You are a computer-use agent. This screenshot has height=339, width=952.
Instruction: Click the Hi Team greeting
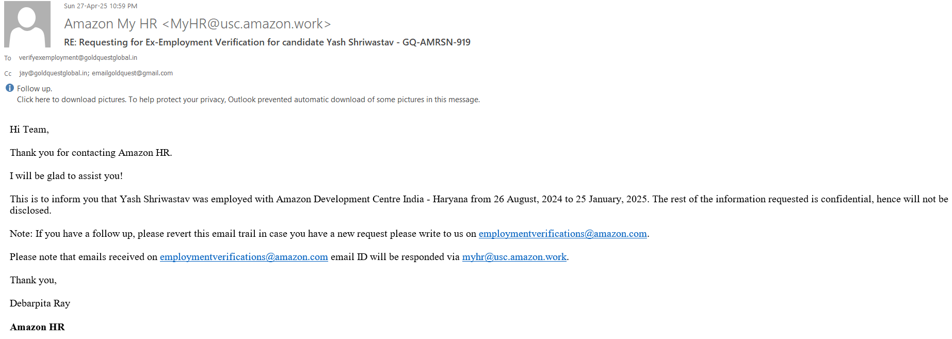[29, 130]
